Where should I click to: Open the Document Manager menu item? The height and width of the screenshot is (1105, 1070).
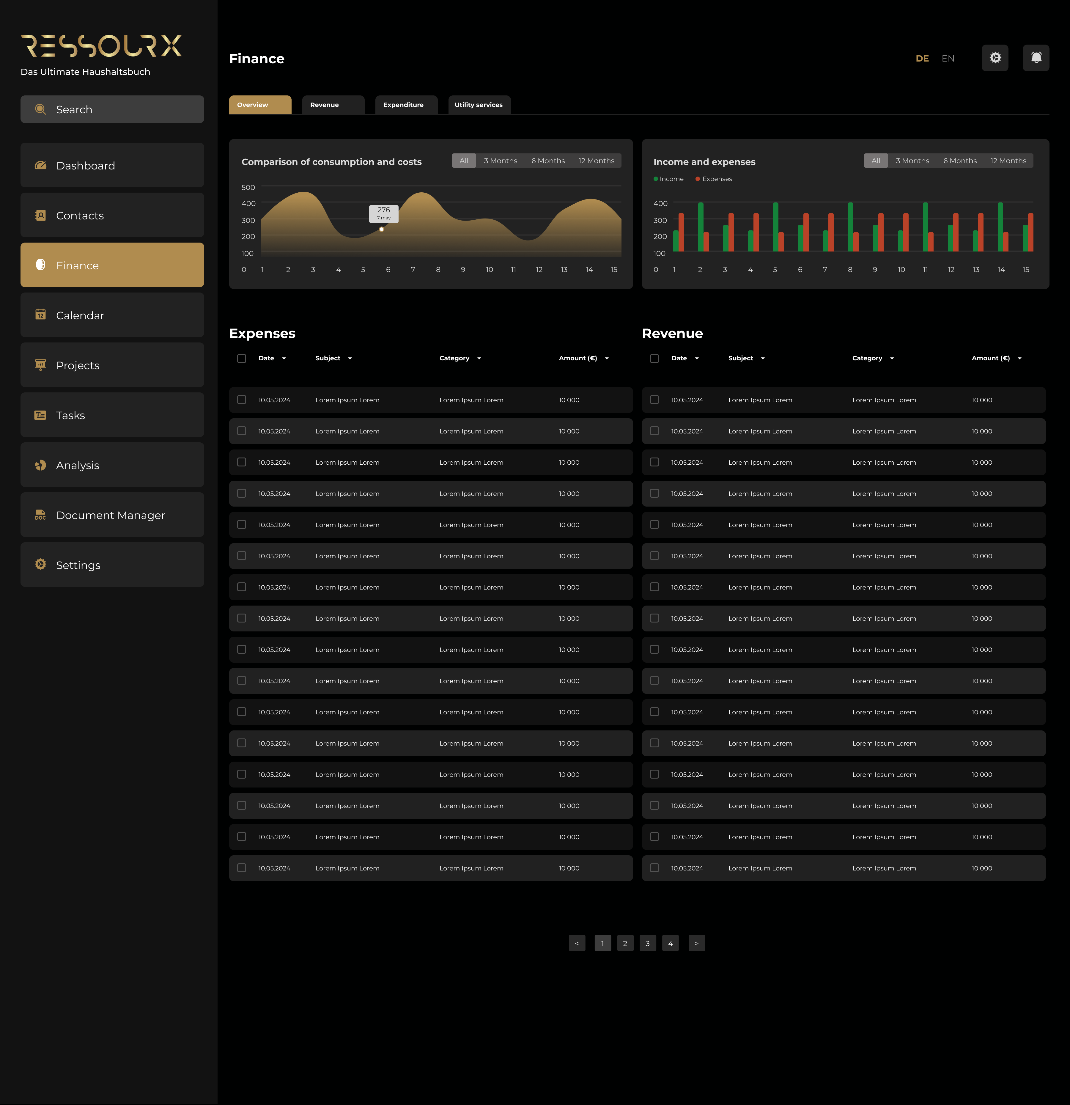coord(112,515)
